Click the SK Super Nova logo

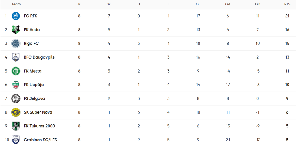click(x=16, y=112)
